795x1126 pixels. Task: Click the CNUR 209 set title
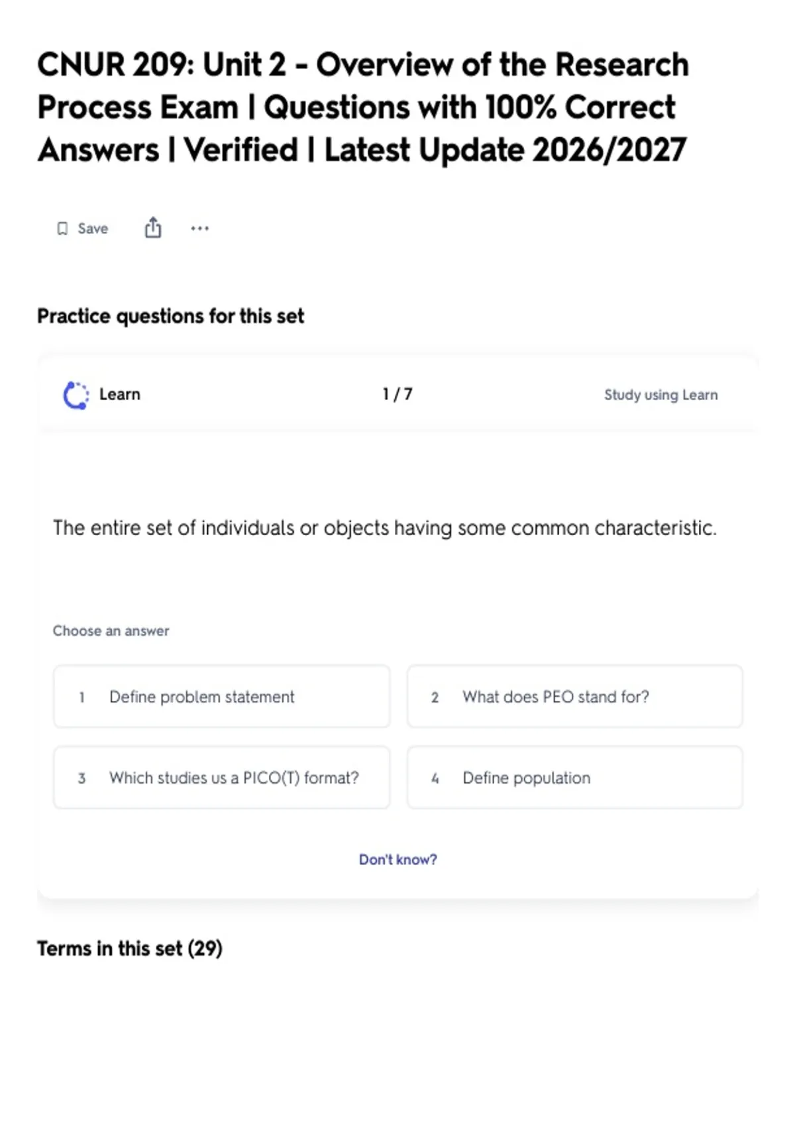[363, 107]
